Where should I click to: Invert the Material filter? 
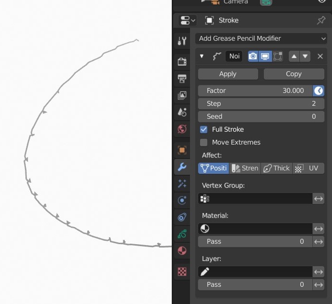[319, 228]
